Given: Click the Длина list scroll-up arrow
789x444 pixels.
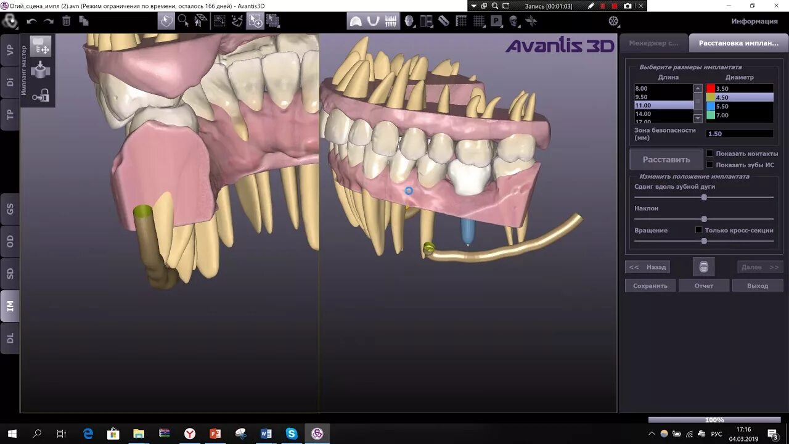Looking at the screenshot, I should [698, 88].
